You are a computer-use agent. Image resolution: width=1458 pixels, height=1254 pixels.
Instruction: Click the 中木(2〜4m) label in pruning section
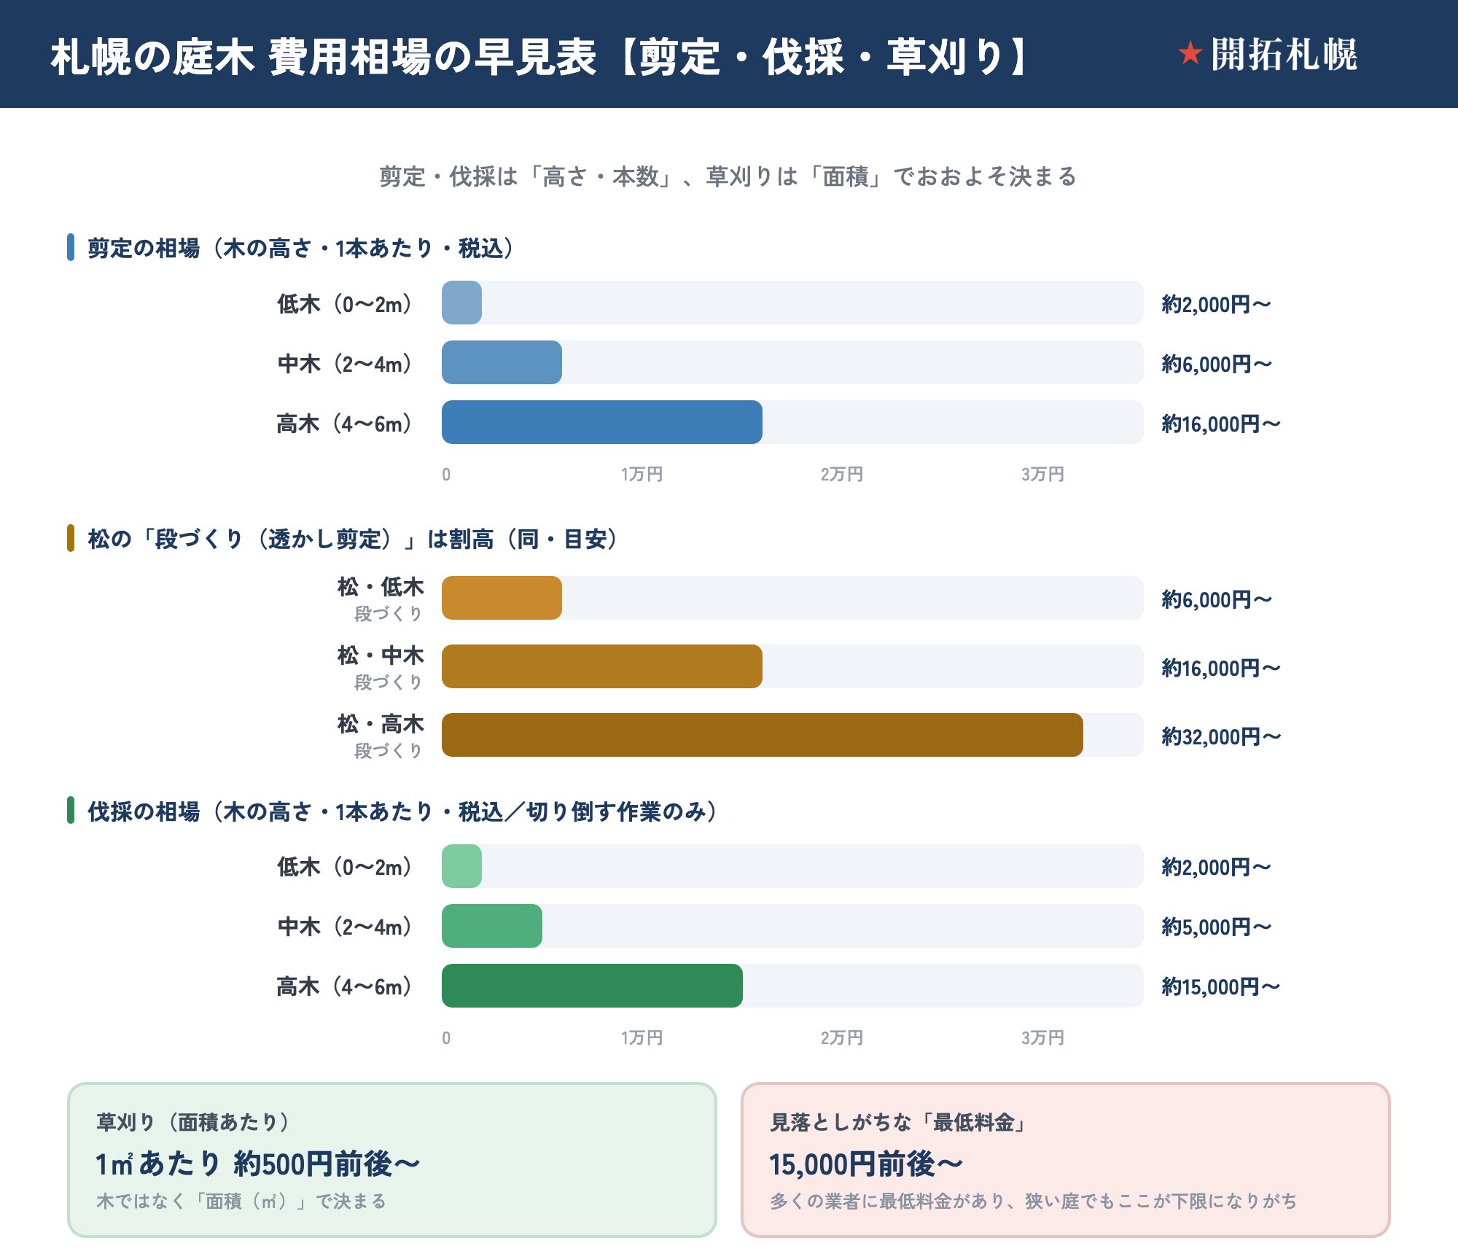click(344, 363)
